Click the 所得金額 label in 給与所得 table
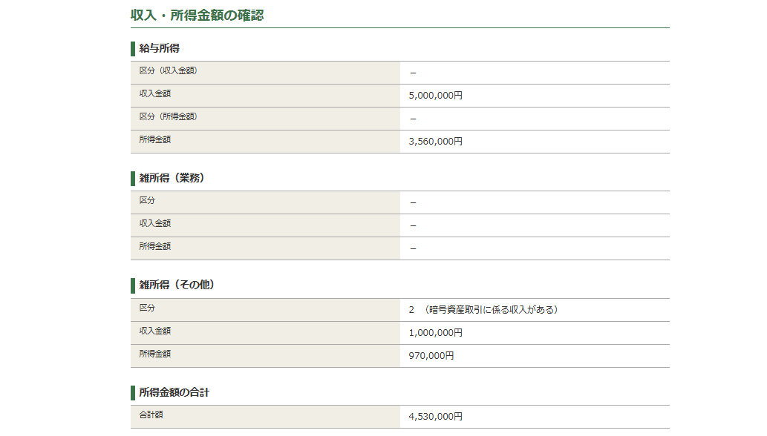 [155, 139]
